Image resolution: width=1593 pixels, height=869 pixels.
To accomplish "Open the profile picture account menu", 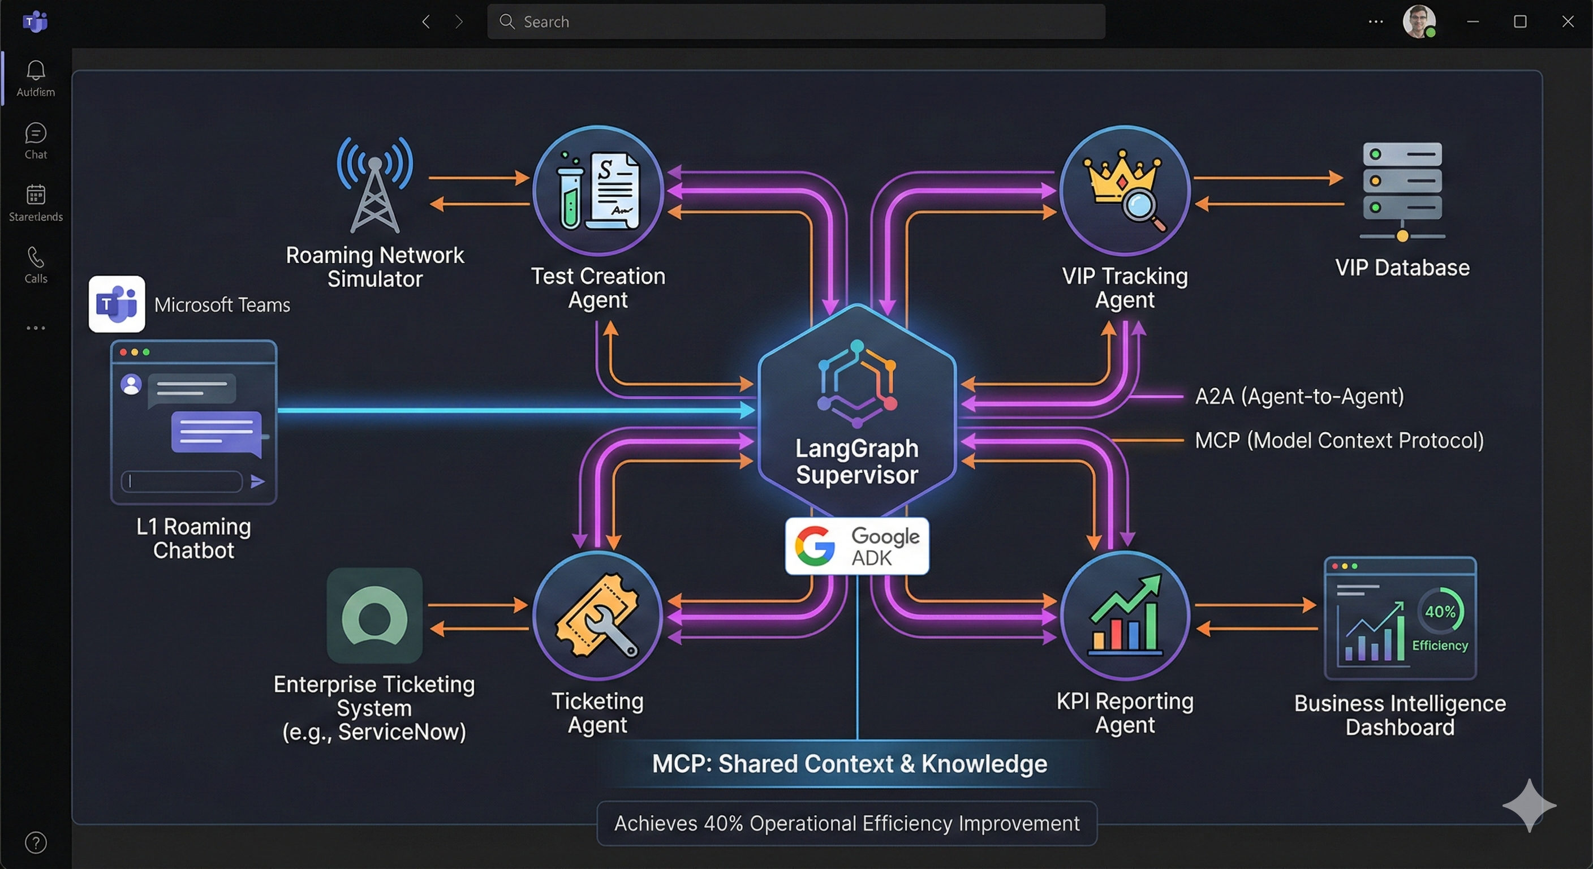I will point(1419,21).
